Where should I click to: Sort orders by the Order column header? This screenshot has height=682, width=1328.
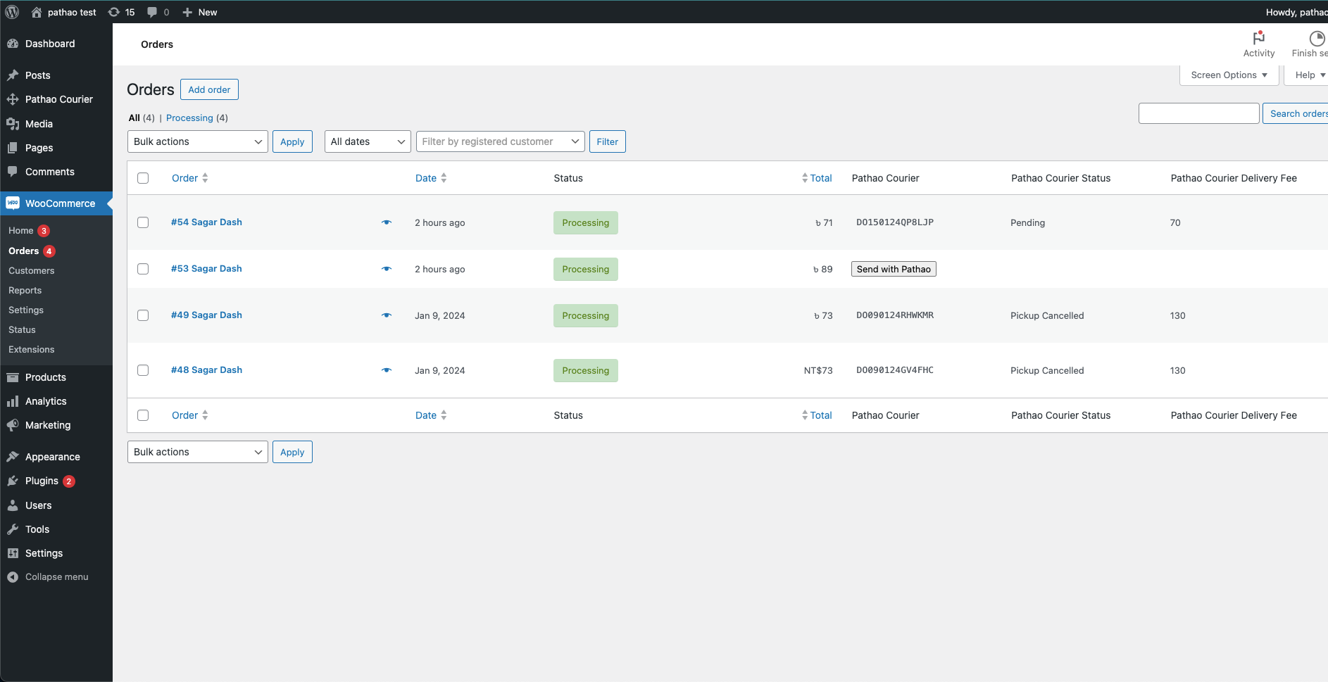click(x=190, y=178)
